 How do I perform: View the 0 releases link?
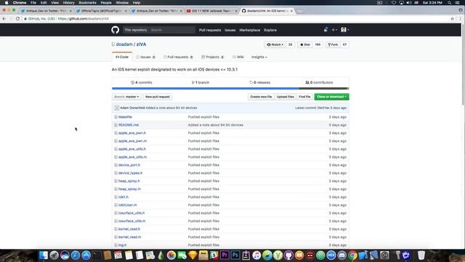260,82
